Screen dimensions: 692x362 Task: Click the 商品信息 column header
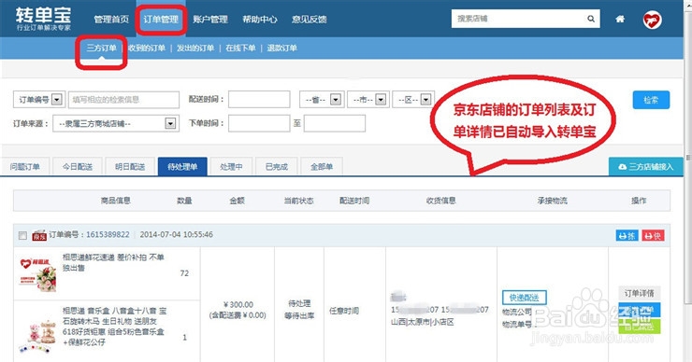tap(116, 201)
